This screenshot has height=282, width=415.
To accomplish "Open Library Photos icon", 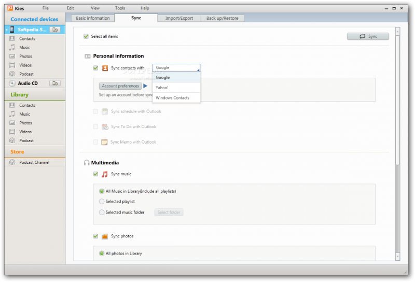I will pyautogui.click(x=12, y=123).
